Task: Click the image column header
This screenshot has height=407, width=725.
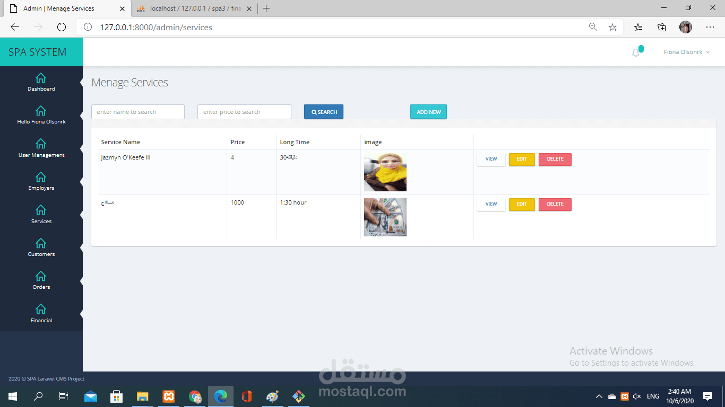Action: point(373,142)
